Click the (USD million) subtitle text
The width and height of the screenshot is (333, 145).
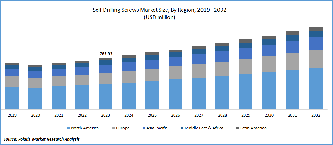click(x=159, y=17)
